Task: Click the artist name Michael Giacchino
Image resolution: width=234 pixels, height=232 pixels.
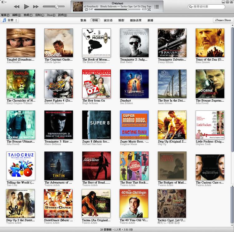Action: tap(92, 144)
